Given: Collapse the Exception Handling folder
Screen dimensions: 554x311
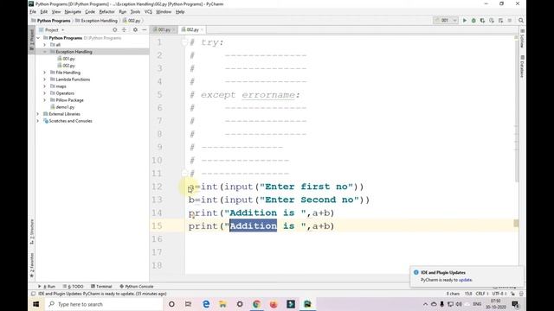Looking at the screenshot, I should (45, 52).
